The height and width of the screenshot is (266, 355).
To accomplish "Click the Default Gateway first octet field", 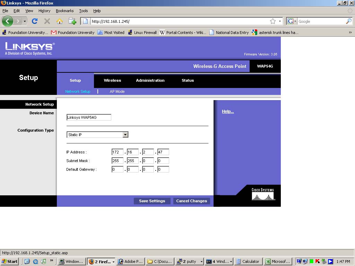I will coord(118,169).
